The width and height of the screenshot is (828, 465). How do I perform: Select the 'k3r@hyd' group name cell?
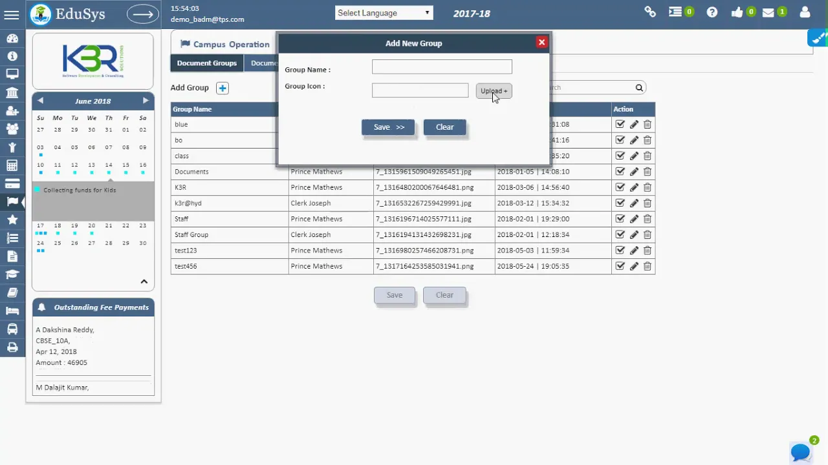230,203
